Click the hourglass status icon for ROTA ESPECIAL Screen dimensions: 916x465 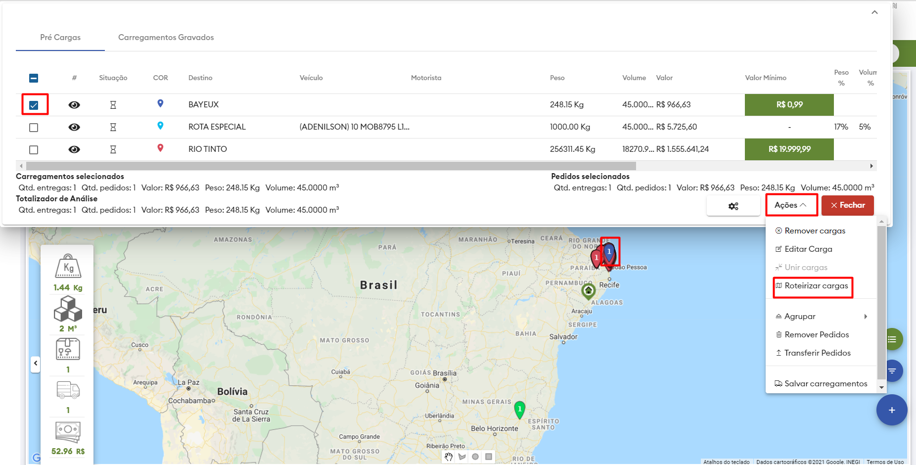coord(113,127)
